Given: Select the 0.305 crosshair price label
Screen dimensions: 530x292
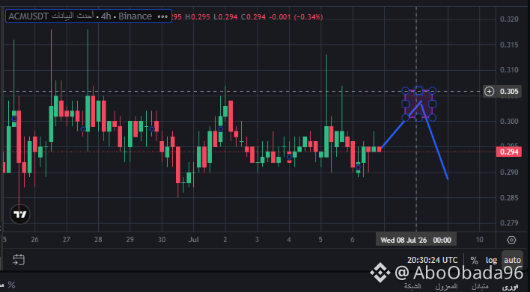Looking at the screenshot, I should (509, 91).
